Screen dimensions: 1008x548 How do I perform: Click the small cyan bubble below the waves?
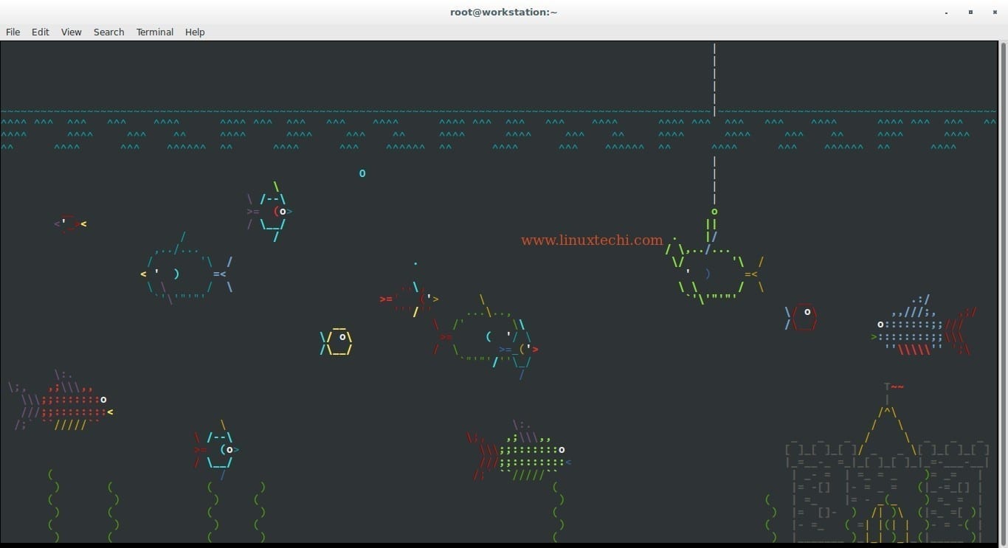pyautogui.click(x=362, y=173)
